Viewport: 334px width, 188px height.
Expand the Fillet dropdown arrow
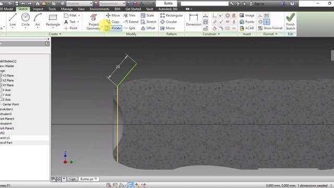point(79,16)
